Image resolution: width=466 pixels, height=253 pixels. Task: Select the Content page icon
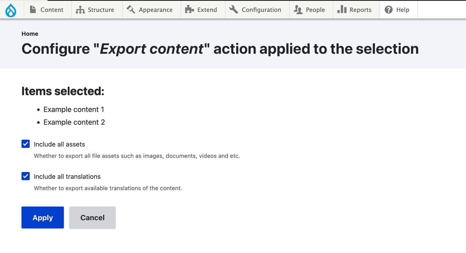click(x=33, y=10)
